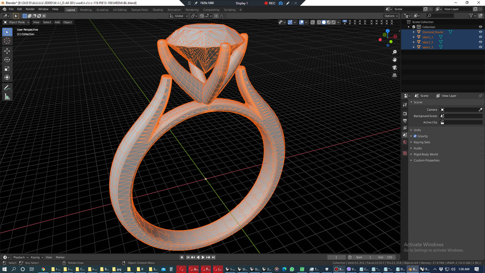Toggle visibility of object_3 in outliner

click(480, 47)
